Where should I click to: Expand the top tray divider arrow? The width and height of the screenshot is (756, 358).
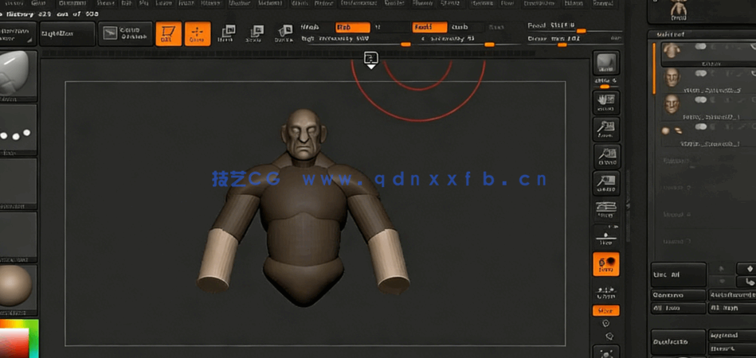coord(370,60)
